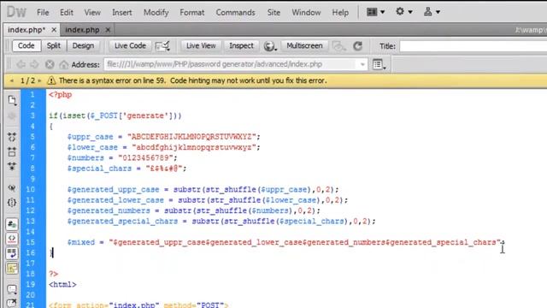Click the Expand All icon
The width and height of the screenshot is (547, 308).
click(x=12, y=167)
